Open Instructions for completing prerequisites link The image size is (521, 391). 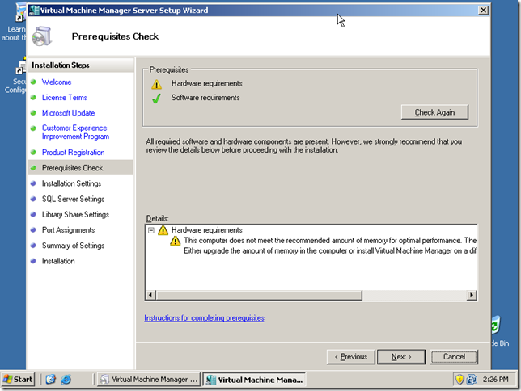[204, 318]
